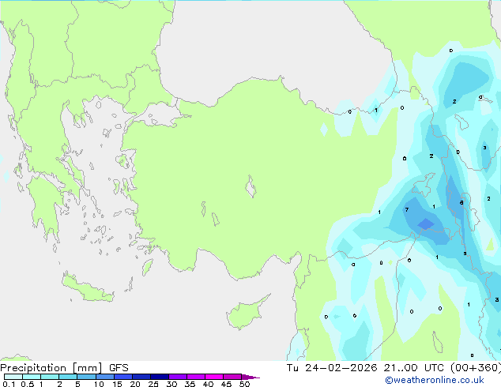Click the 'Precipitation [mm] GFS' title text

pyautogui.click(x=64, y=368)
